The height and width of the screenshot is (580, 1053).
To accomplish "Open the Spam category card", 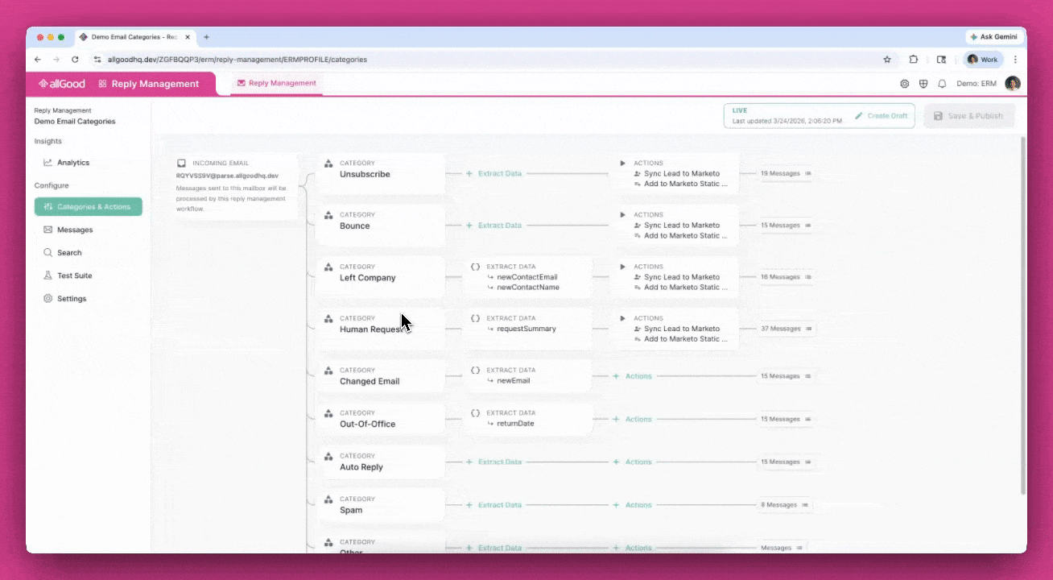I will pyautogui.click(x=382, y=505).
